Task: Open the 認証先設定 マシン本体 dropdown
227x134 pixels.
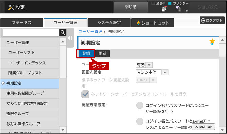Action: [x=152, y=72]
